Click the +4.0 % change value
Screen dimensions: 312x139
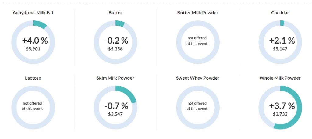(35, 41)
